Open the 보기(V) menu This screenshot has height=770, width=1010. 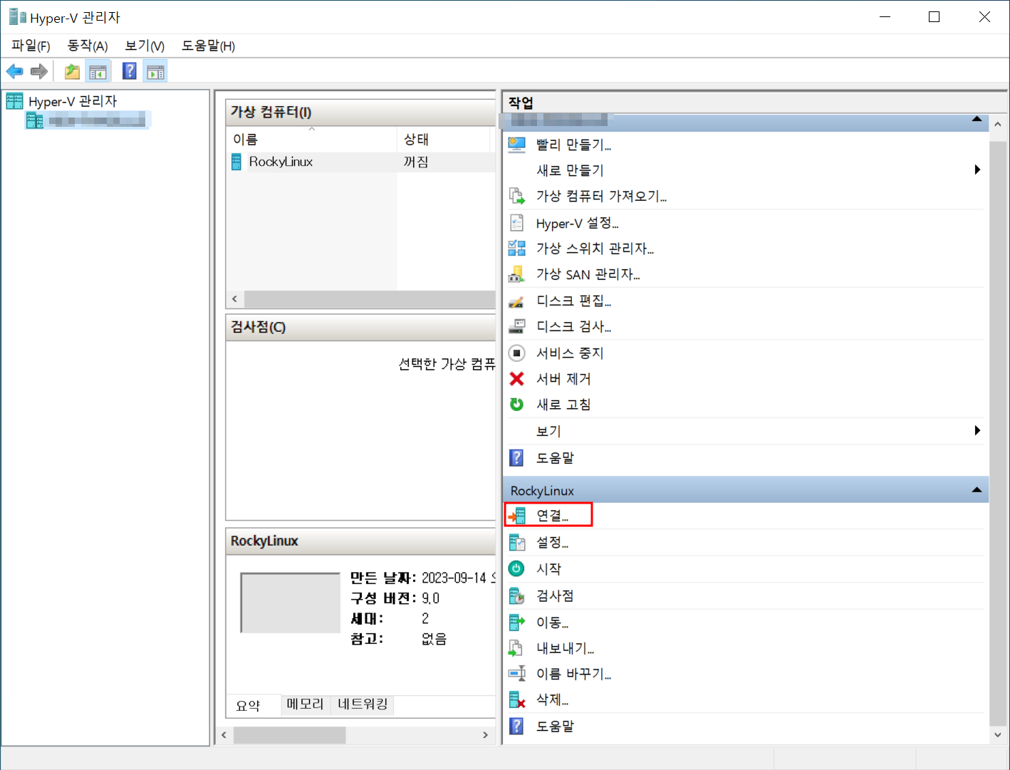coord(145,46)
